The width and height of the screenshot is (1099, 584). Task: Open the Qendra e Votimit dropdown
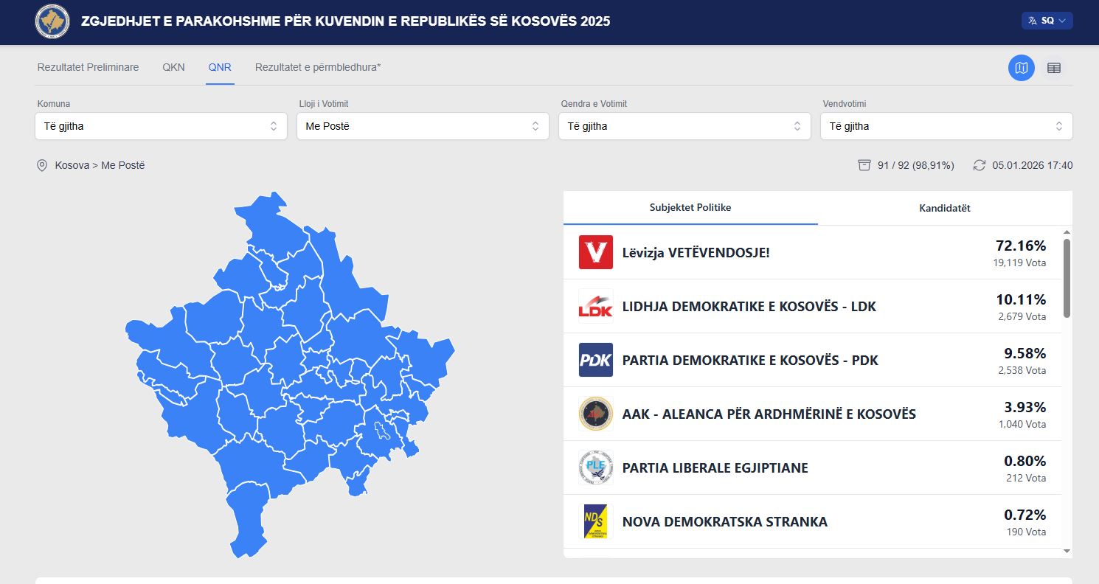pos(684,126)
